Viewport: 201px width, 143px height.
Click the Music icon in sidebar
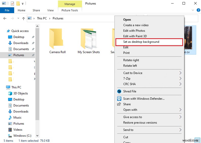[x=10, y=118]
